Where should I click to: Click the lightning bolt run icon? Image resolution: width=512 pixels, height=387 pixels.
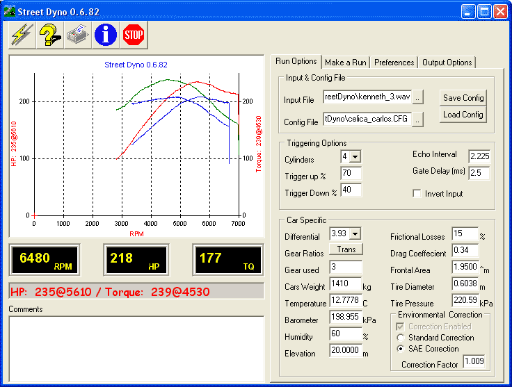coord(22,35)
